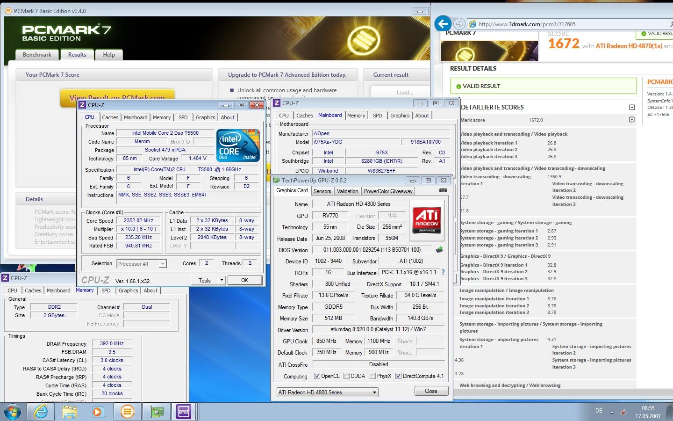
Task: Open the Windows Start menu orb
Action: coord(13,412)
